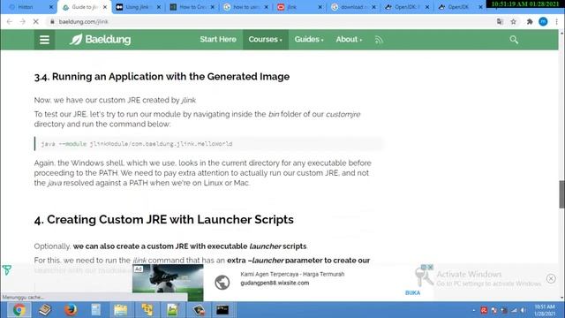Click the translate page icon

(500, 21)
